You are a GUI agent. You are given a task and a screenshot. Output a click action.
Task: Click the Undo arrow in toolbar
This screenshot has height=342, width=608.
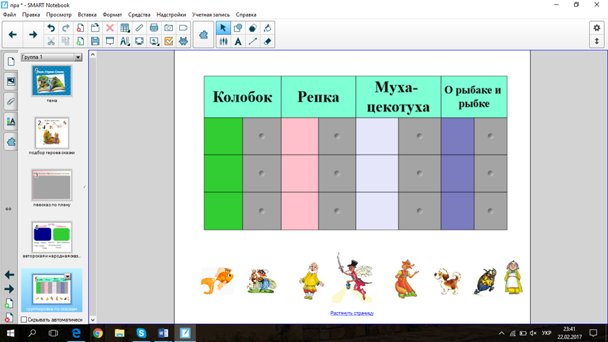51,28
